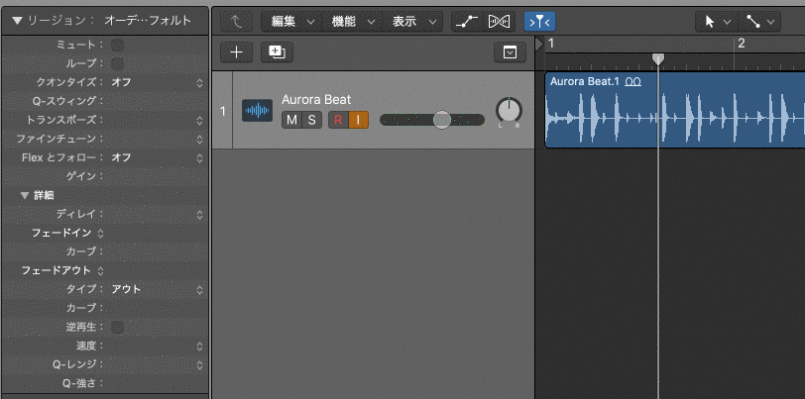Solo the Aurora Beat track
Image resolution: width=805 pixels, height=399 pixels.
(x=311, y=120)
